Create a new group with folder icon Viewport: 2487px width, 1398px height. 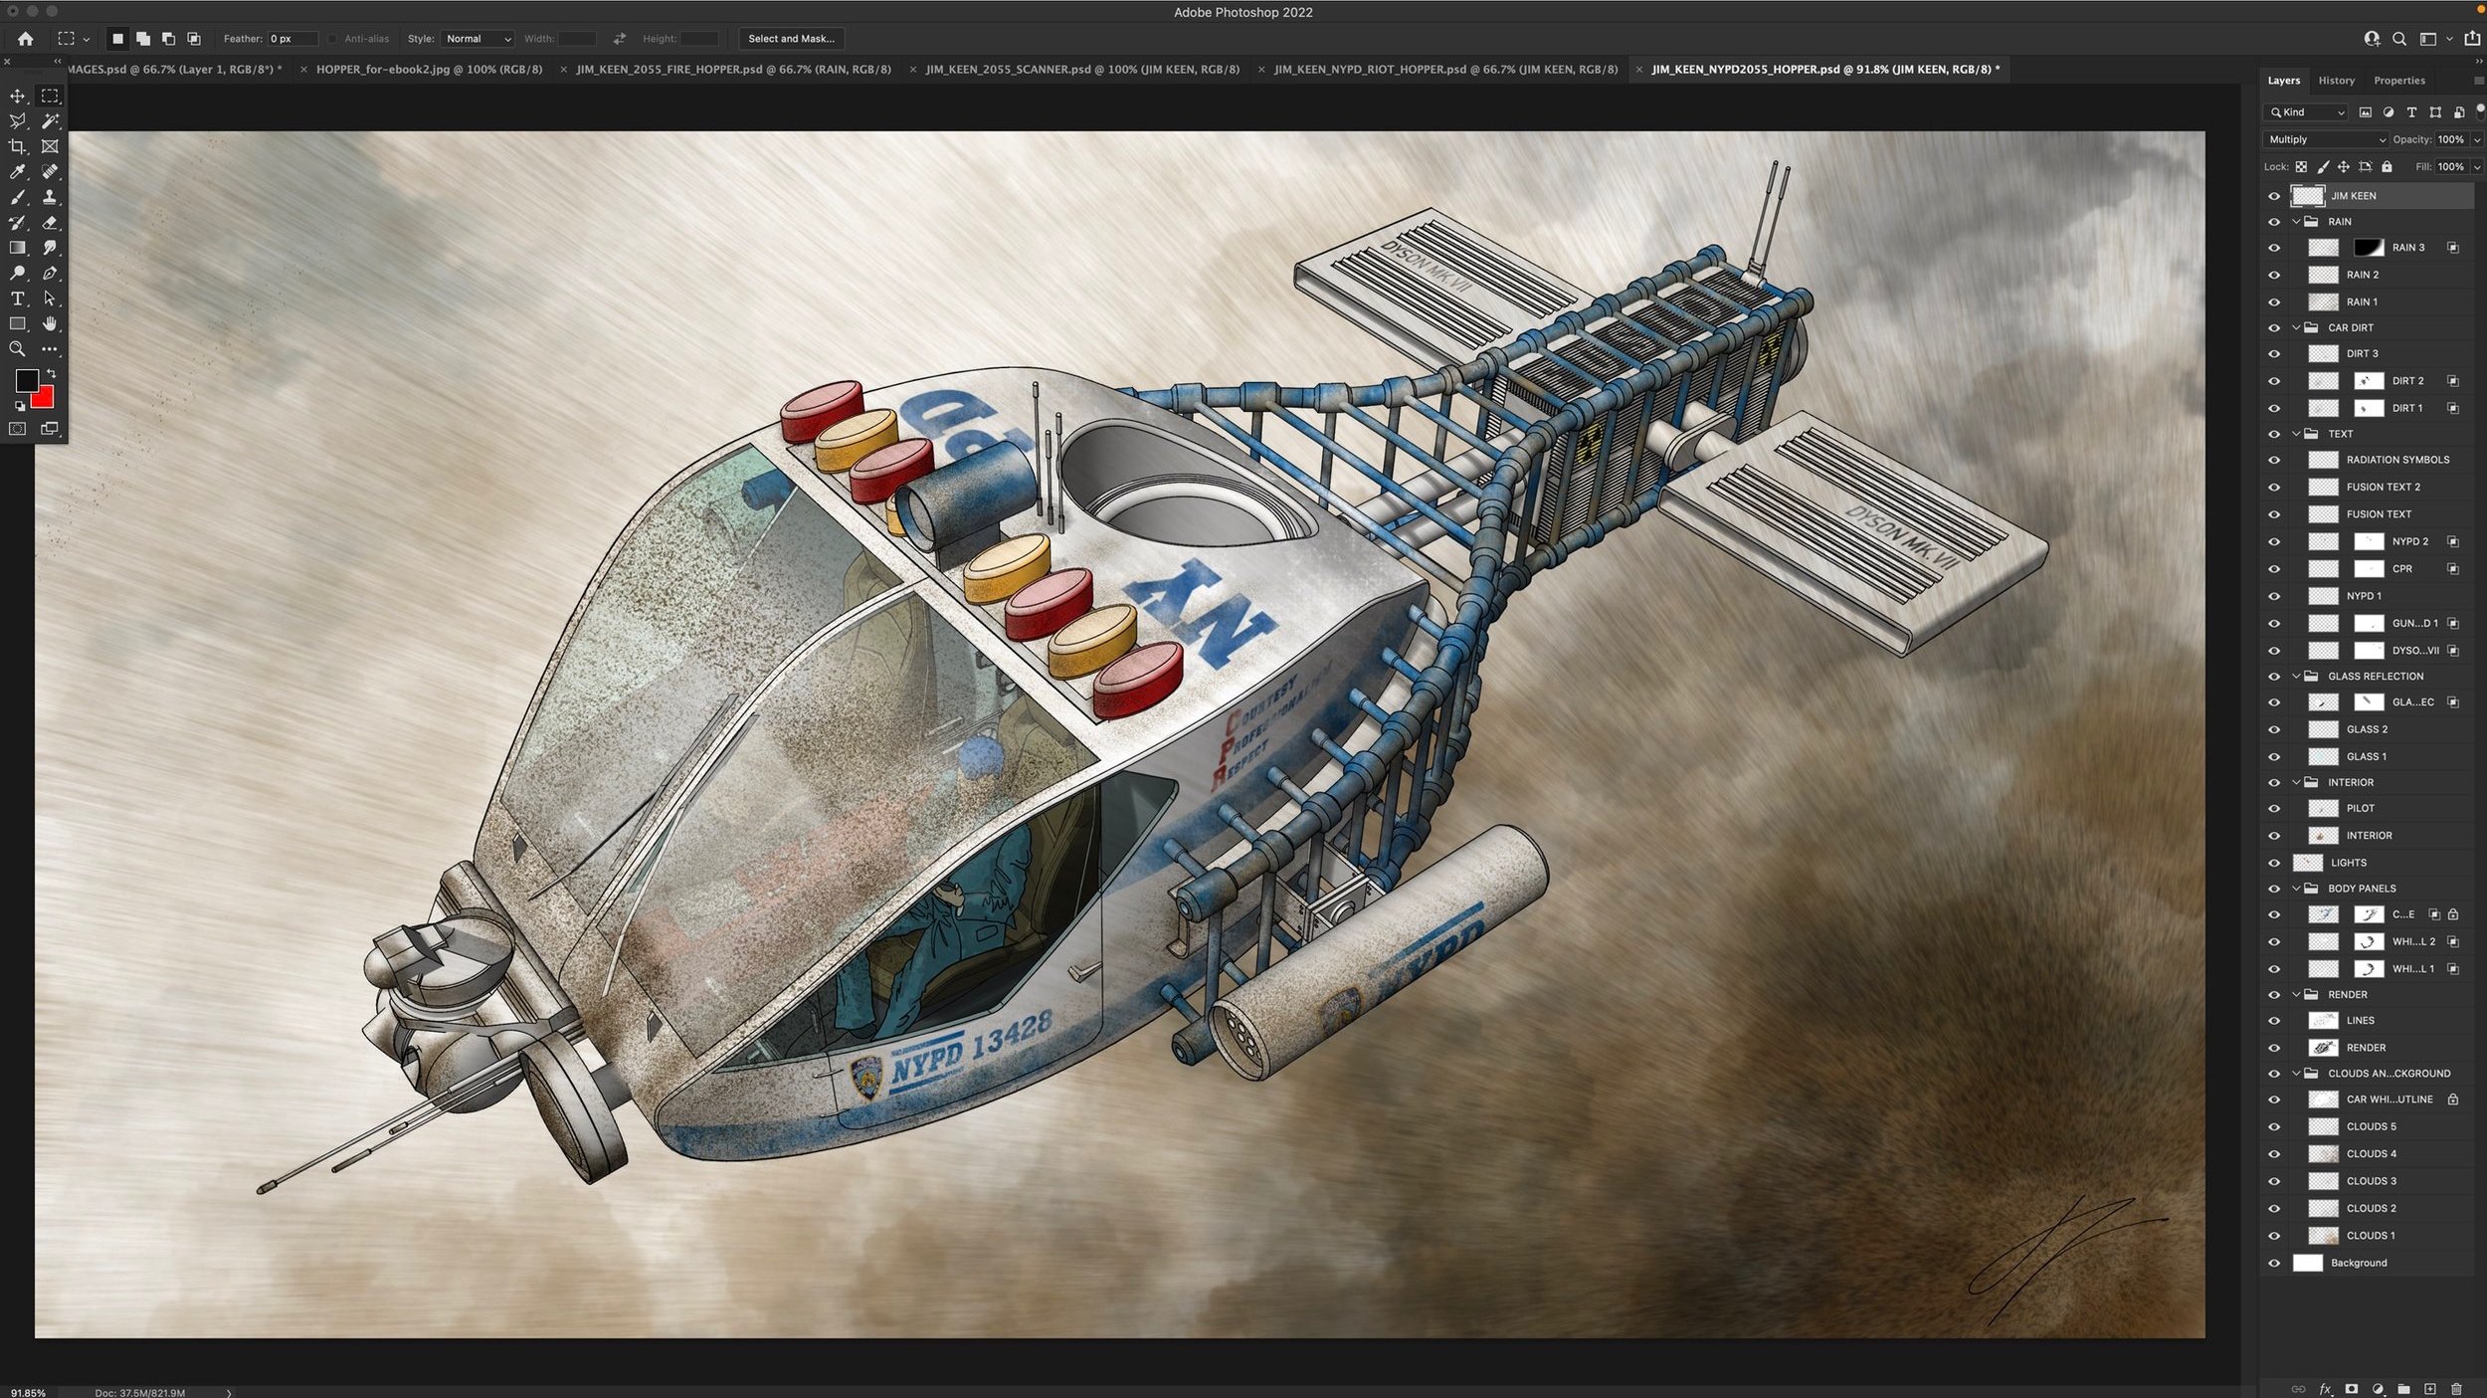(x=2403, y=1389)
